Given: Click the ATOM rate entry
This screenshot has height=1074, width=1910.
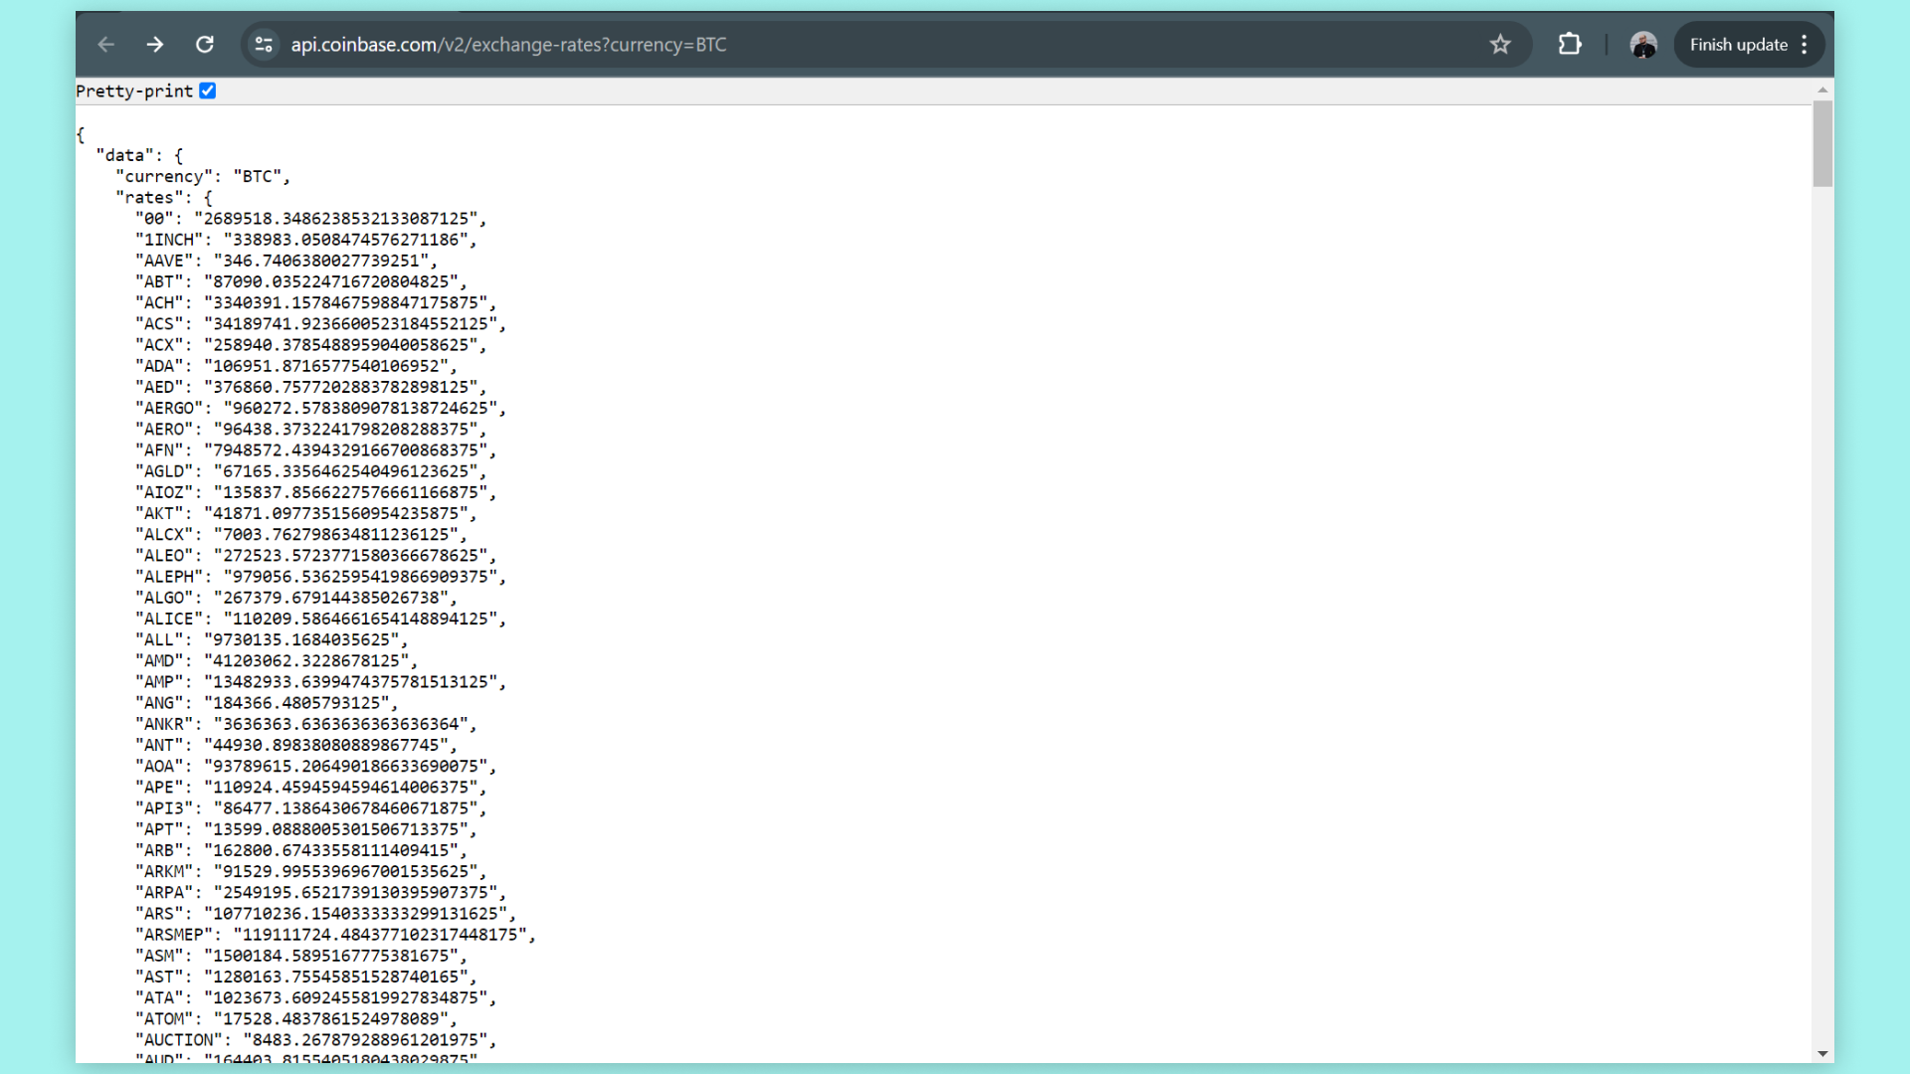Looking at the screenshot, I should click(295, 1019).
